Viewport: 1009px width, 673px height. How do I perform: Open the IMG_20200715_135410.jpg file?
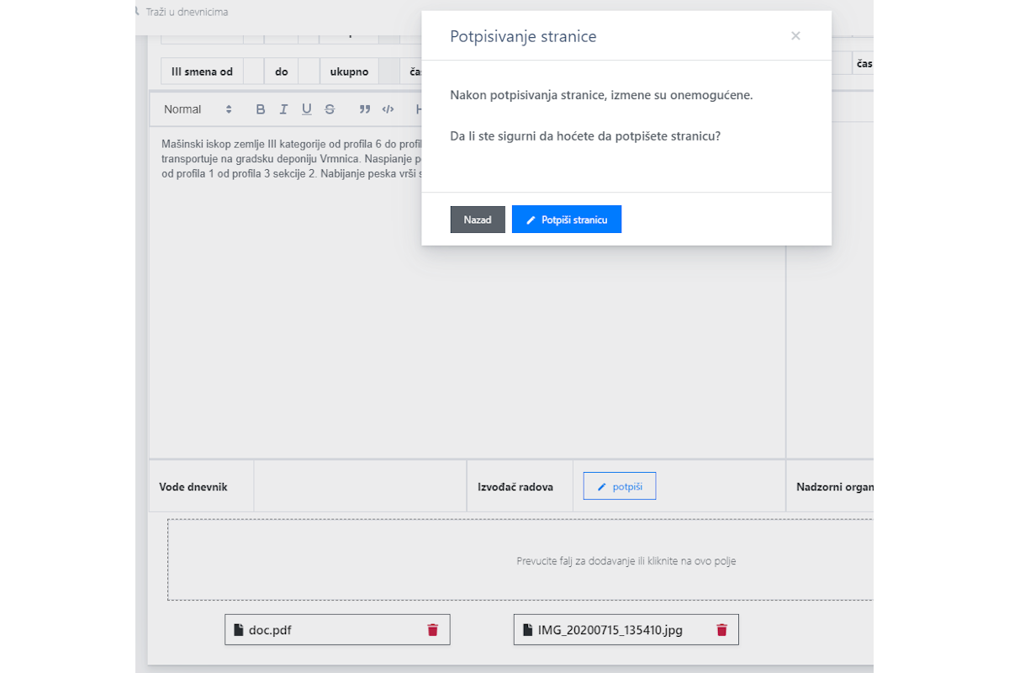point(598,630)
